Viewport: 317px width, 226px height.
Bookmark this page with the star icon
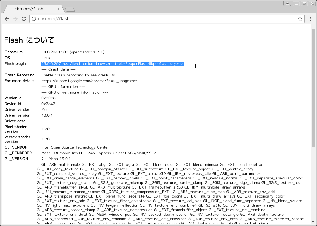point(300,19)
